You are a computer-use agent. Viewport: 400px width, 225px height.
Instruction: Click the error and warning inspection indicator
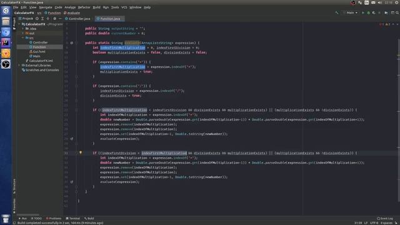tap(385, 24)
